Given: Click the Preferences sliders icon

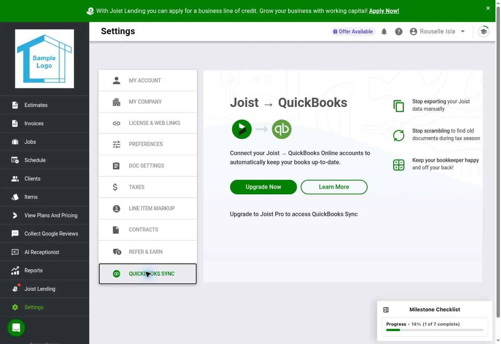Looking at the screenshot, I should point(116,144).
